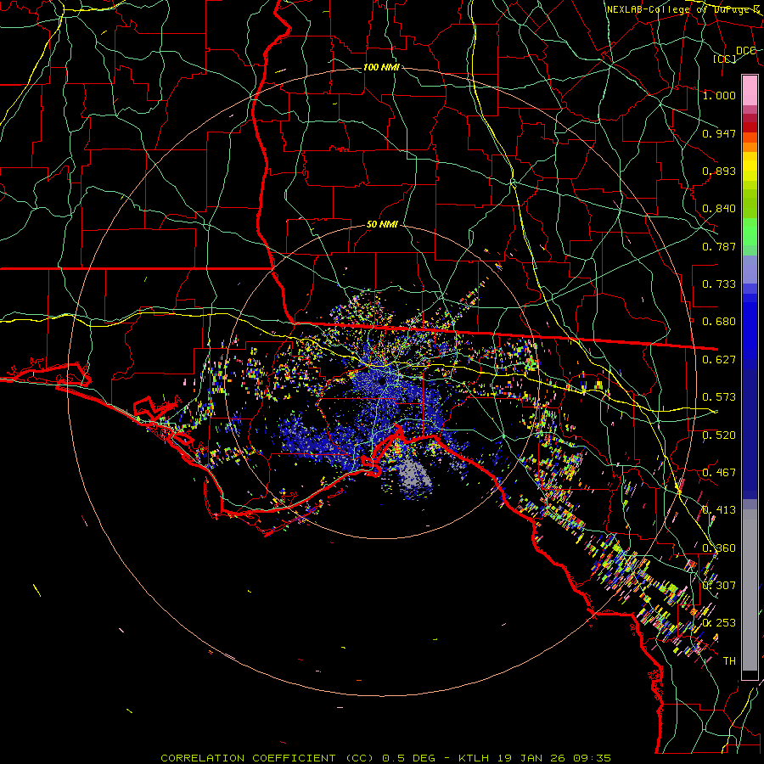
Task: Click the 0.893 scale value
Action: [x=719, y=171]
